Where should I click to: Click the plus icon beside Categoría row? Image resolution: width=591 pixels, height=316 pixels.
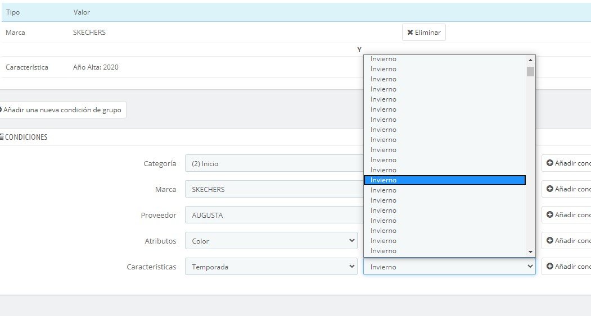549,163
